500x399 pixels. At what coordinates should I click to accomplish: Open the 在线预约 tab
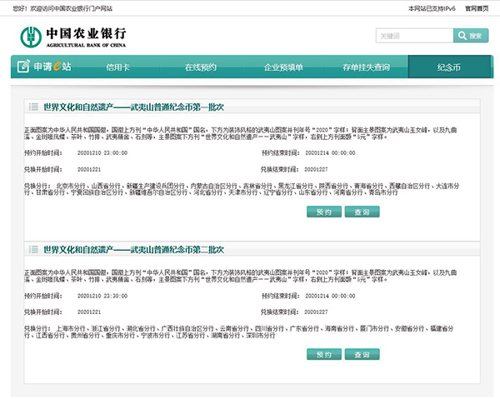[200, 67]
